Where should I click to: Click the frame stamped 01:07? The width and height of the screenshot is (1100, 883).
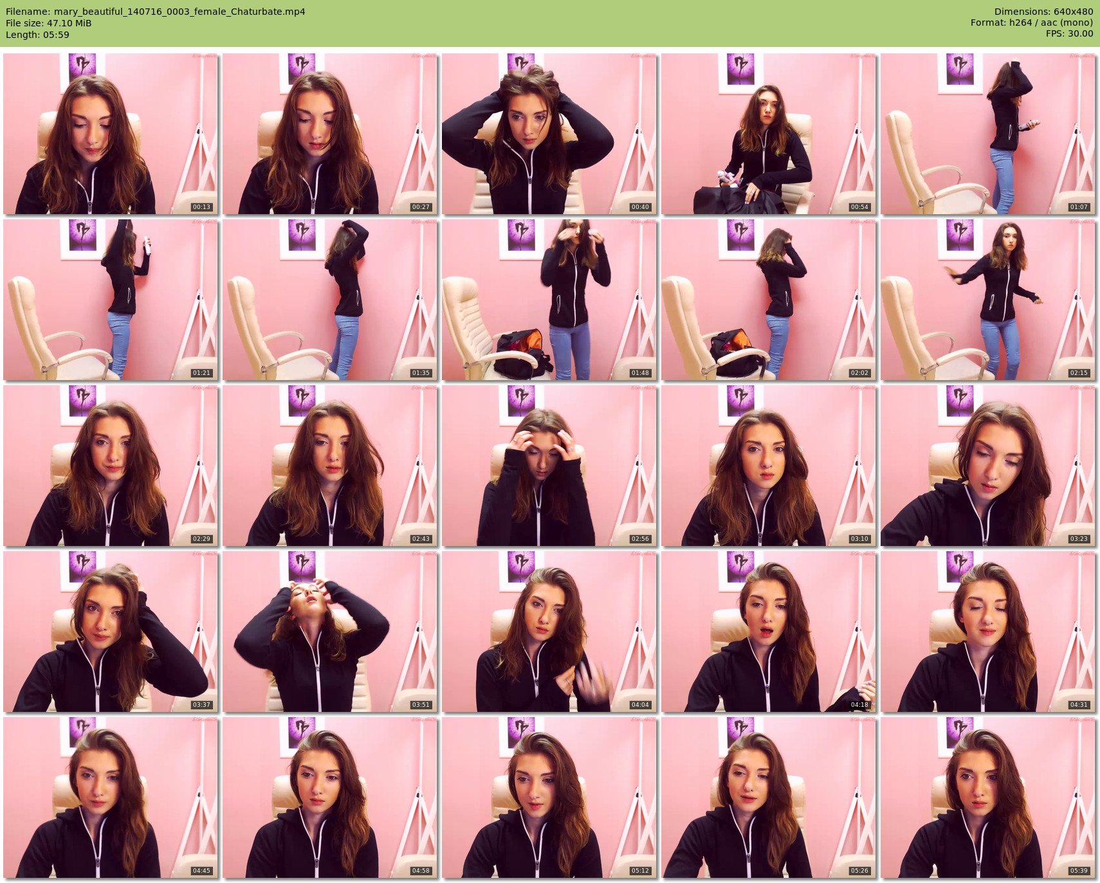point(988,134)
